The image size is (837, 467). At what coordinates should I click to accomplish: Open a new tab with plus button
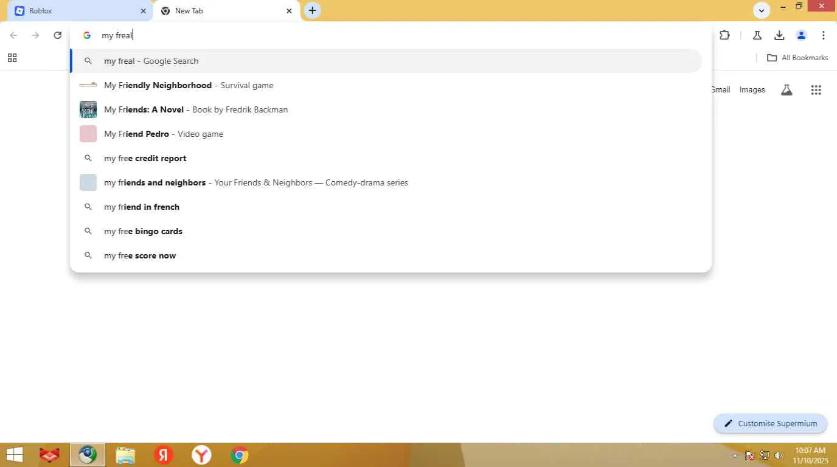click(x=312, y=10)
